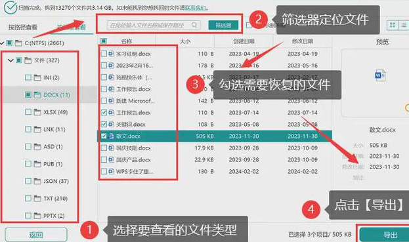Click the file icon of 散文.docx
This screenshot has height=242, width=409.
(111, 136)
